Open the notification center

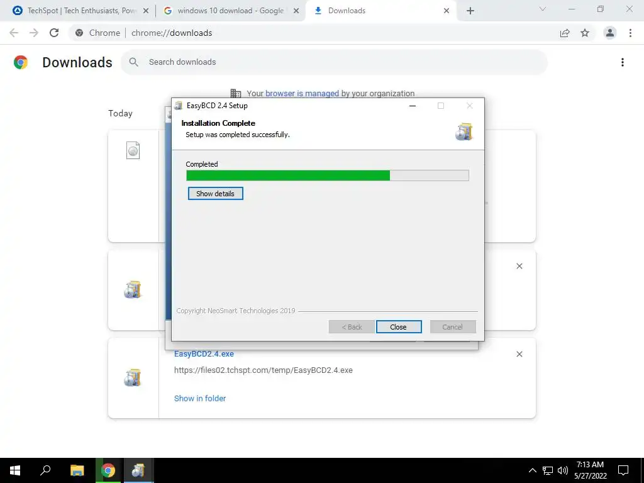623,470
